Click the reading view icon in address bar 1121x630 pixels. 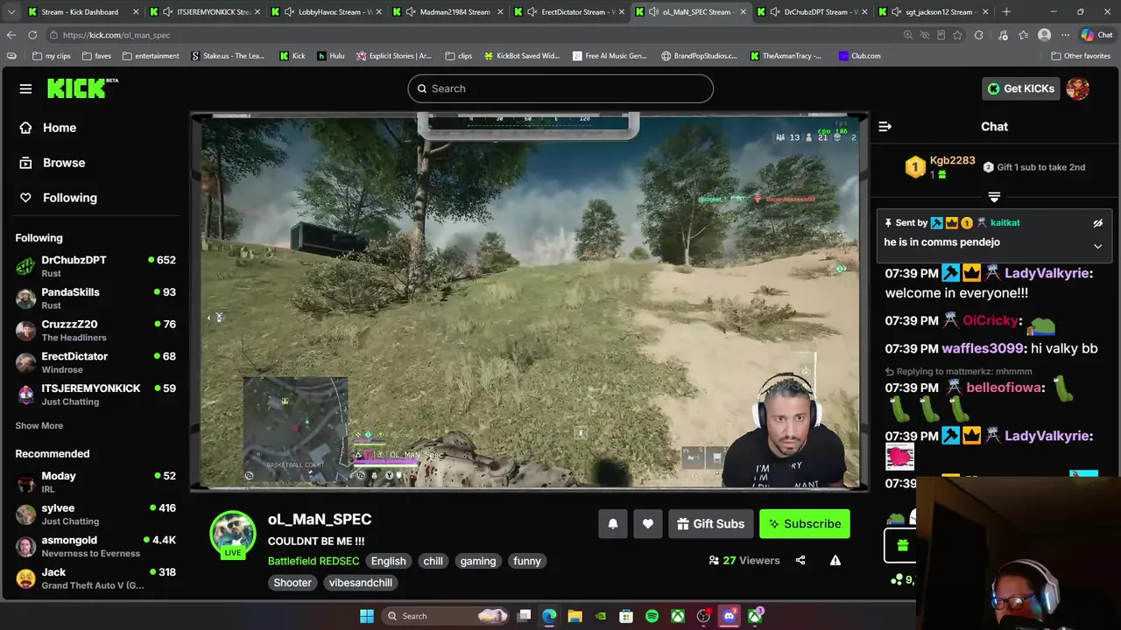pos(941,35)
